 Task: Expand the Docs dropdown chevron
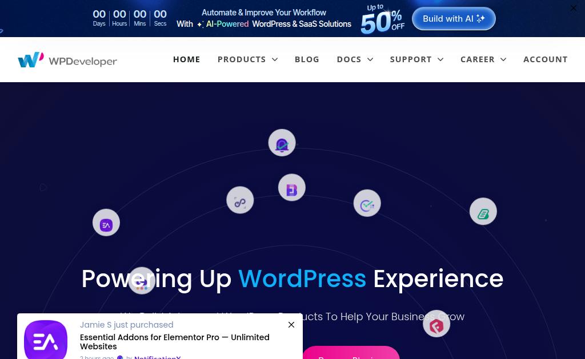click(x=370, y=60)
